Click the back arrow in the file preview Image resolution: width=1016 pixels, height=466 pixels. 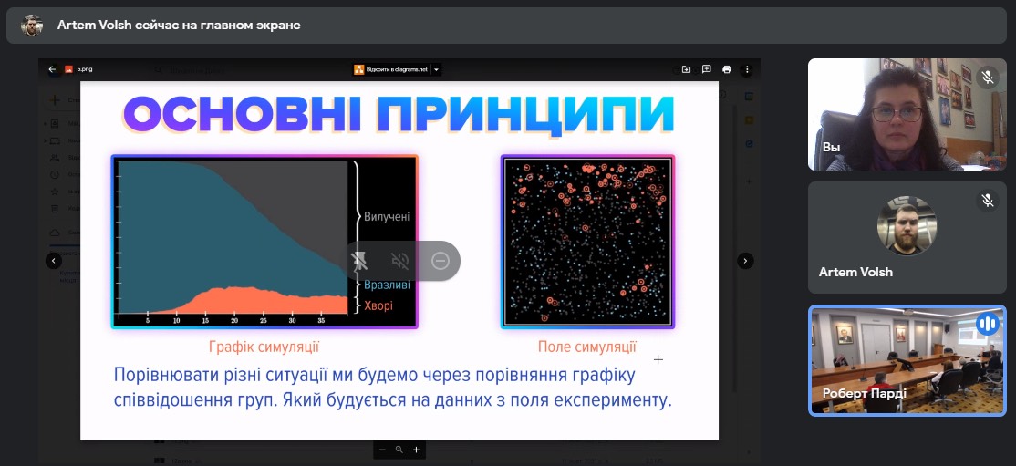coord(53,69)
